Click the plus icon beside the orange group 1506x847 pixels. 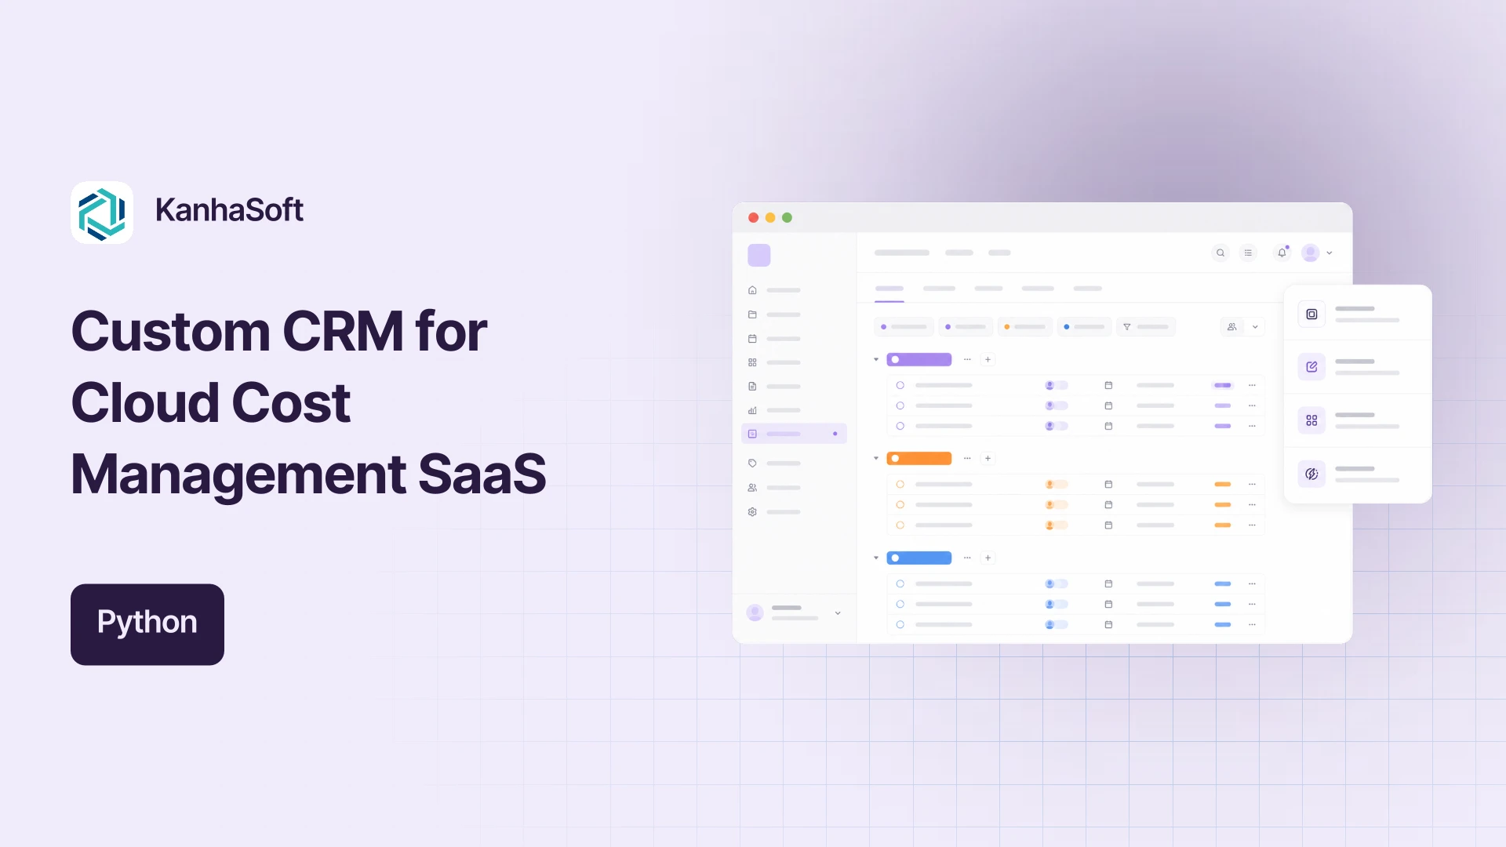pyautogui.click(x=988, y=458)
